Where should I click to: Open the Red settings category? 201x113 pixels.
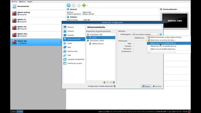point(74,47)
